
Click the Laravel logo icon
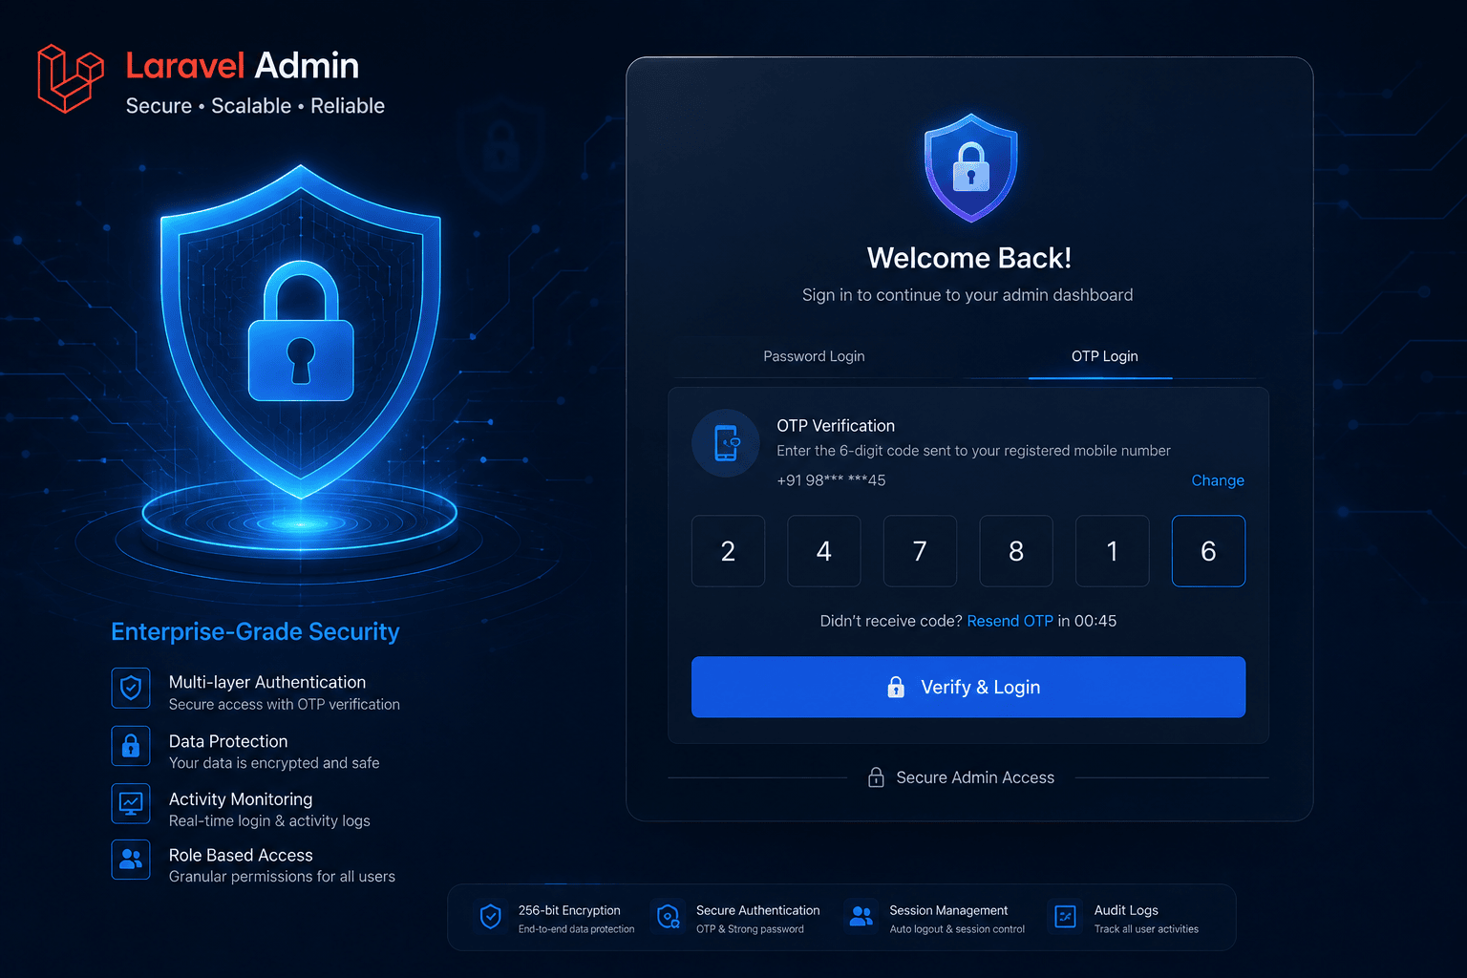point(70,78)
